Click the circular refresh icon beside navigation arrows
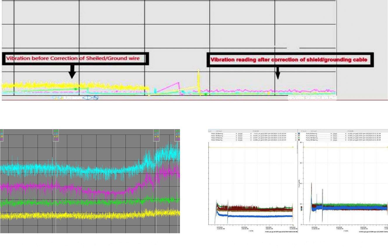The image size is (388, 248). (96, 98)
